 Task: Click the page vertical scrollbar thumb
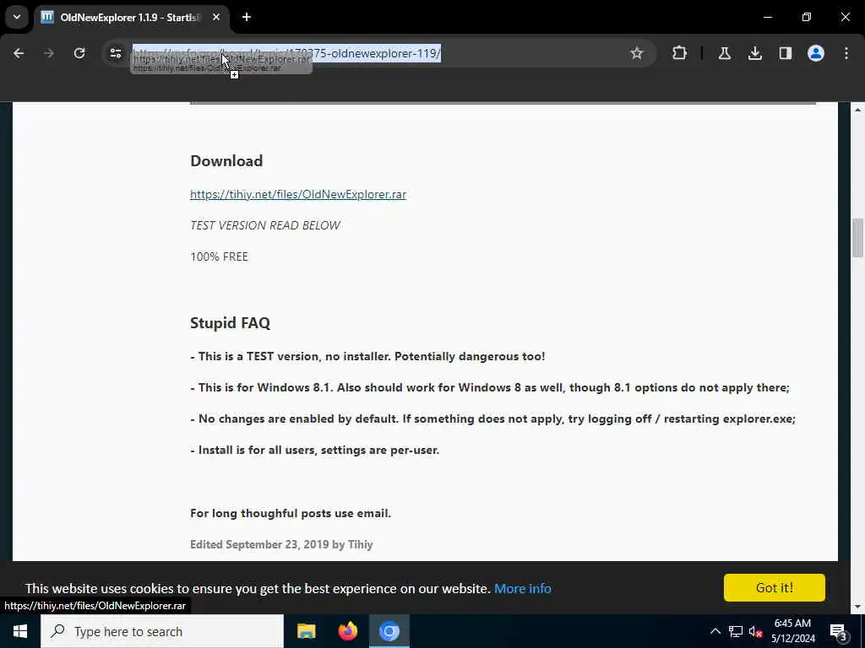pyautogui.click(x=857, y=237)
